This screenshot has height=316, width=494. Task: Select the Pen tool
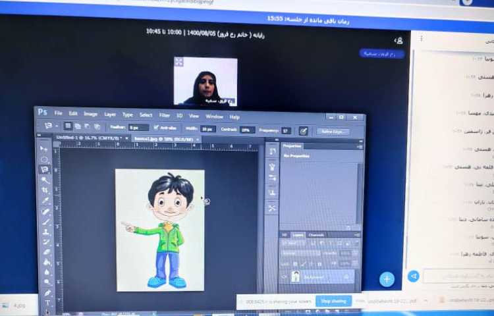47,292
